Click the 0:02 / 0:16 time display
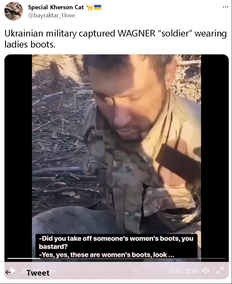Screen dimensions: 232x284 click(183, 271)
